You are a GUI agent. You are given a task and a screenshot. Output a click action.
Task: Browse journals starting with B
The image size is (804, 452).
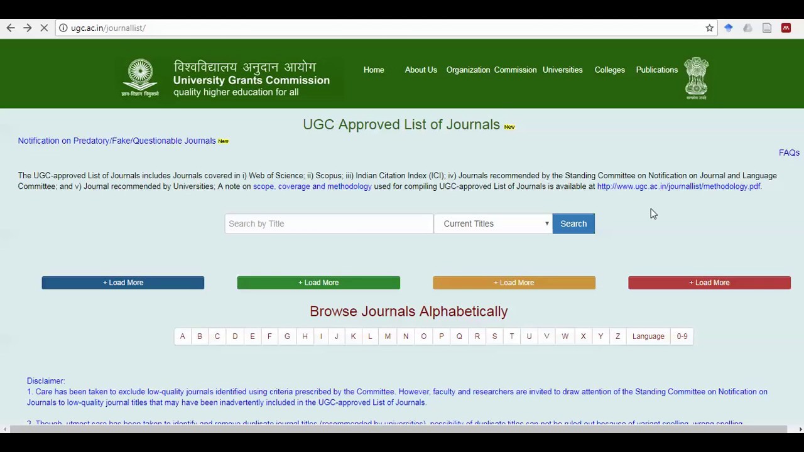tap(200, 336)
